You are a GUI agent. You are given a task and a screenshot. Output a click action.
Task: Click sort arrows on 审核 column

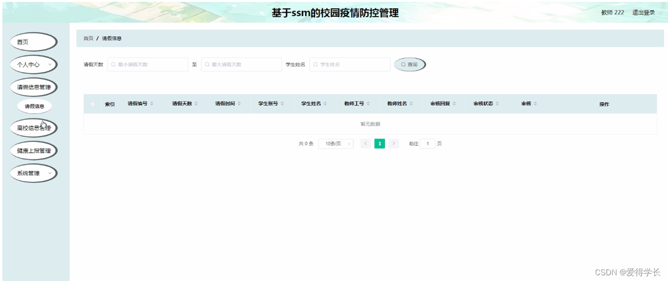tap(535, 104)
